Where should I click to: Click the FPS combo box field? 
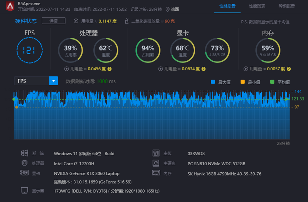[x=31, y=81]
